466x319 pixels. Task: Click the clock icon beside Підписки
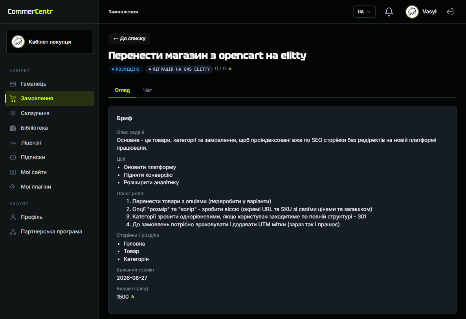[x=13, y=158]
